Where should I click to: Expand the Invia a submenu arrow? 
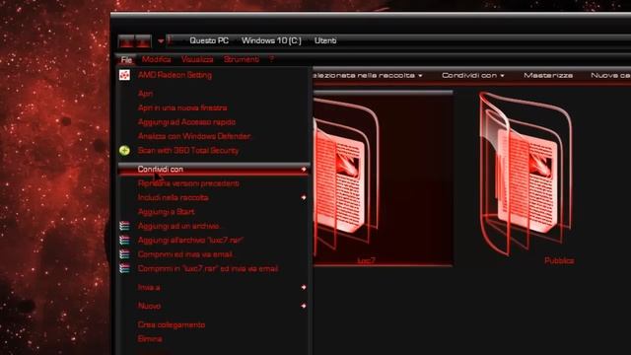[x=304, y=287]
